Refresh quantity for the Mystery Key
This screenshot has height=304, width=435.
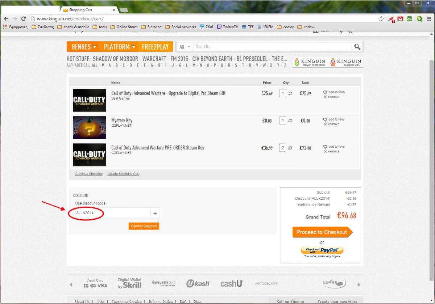tap(290, 121)
